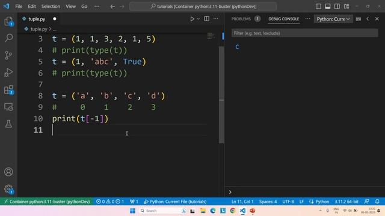This screenshot has width=385, height=216.
Task: Toggle the Primary Side Bar layout button
Action: pos(318,7)
